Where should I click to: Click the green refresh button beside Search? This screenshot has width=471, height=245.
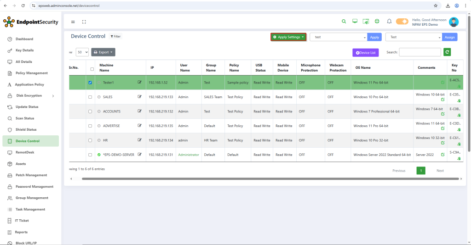click(x=447, y=52)
